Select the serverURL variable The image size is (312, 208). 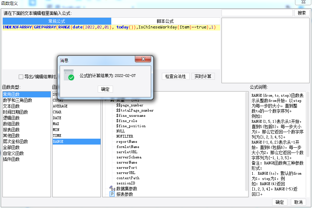click(126, 173)
